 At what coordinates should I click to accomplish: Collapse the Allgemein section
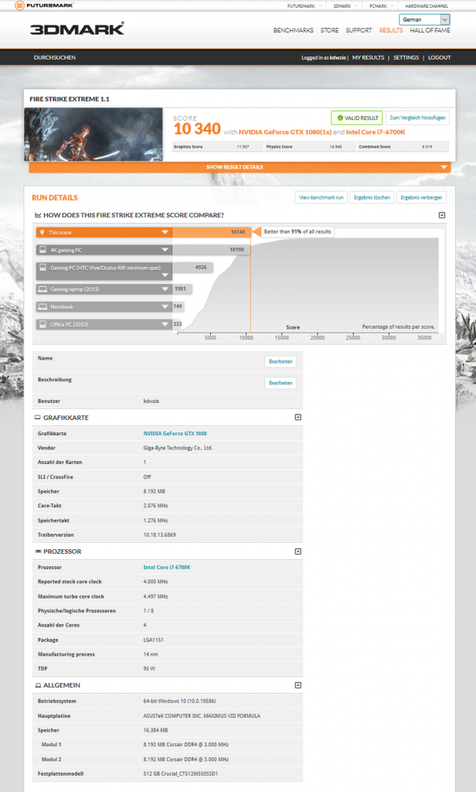(x=297, y=685)
